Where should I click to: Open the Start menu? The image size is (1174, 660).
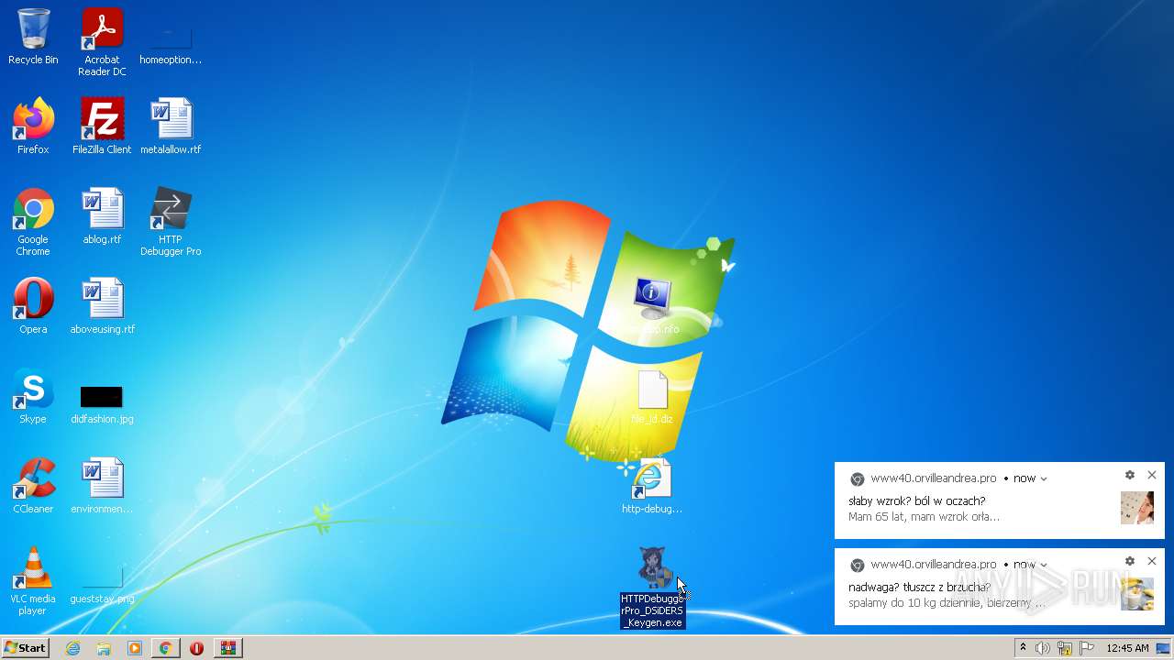tap(25, 648)
